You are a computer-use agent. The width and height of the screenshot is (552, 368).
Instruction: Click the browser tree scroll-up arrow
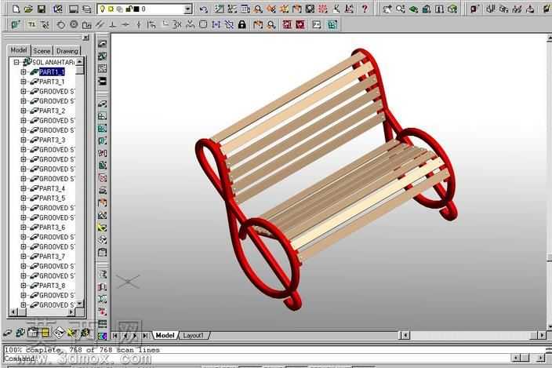tap(80, 62)
